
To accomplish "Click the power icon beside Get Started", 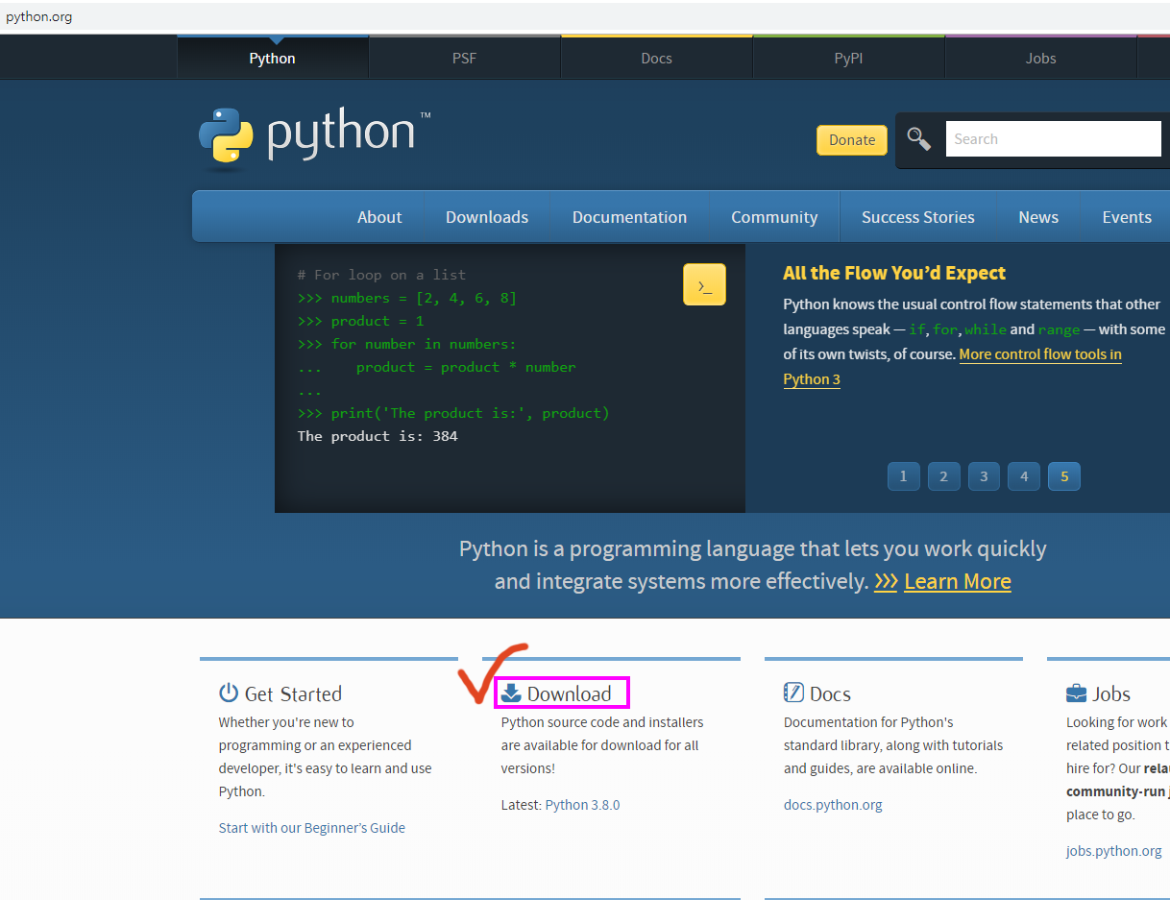I will pos(229,693).
